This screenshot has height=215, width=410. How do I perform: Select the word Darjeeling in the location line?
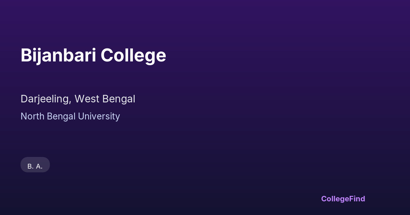(45, 99)
